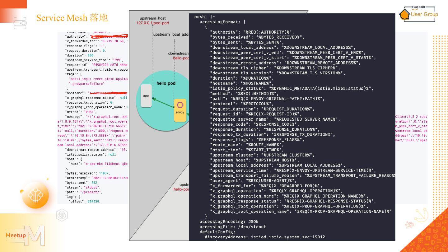Click "path": "/predict/" in left JSON
Viewport: 448px width, 252px height.
pos(84,192)
